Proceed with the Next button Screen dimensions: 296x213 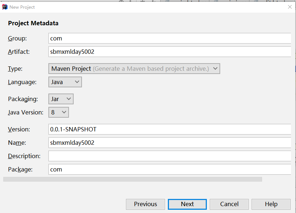click(x=187, y=204)
